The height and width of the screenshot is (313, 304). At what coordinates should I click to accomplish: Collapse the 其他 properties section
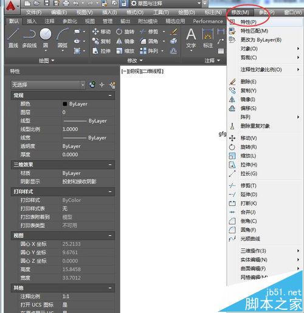[110, 287]
